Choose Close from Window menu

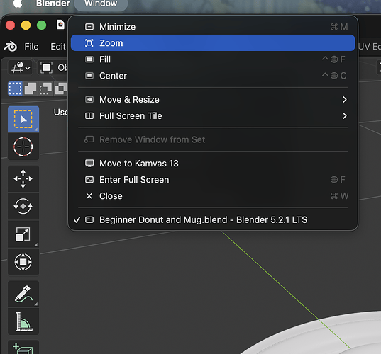[x=213, y=196]
